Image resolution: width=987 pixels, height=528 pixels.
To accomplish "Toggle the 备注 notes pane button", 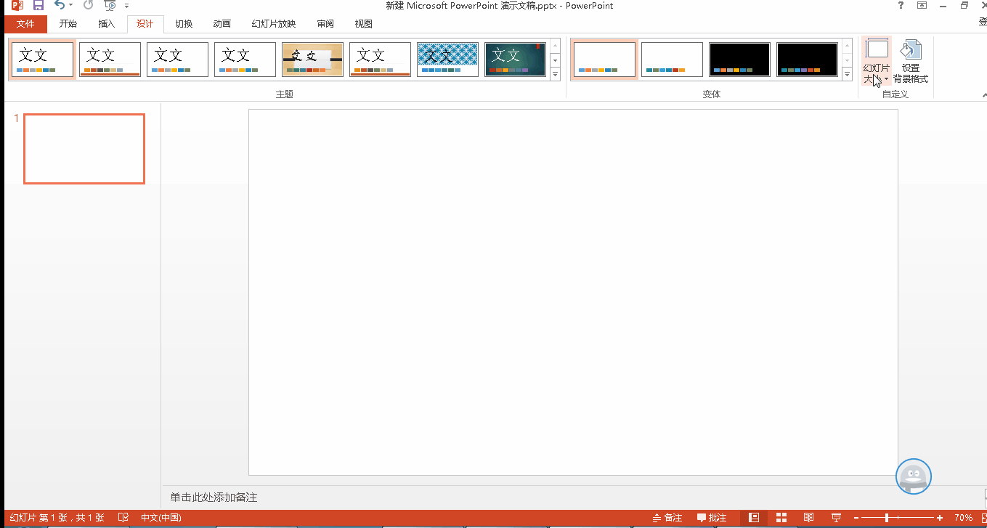I will click(x=667, y=518).
